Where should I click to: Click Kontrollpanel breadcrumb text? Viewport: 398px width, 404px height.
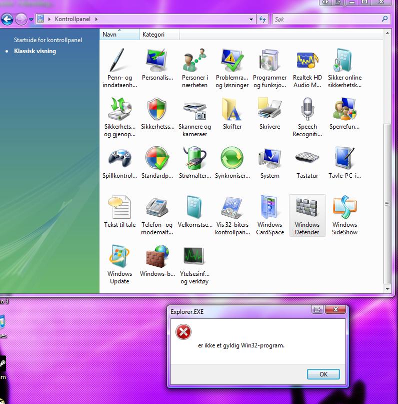point(72,19)
